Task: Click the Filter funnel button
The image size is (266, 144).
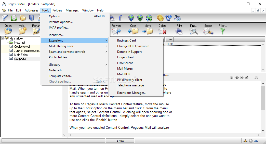Action: click(x=223, y=29)
